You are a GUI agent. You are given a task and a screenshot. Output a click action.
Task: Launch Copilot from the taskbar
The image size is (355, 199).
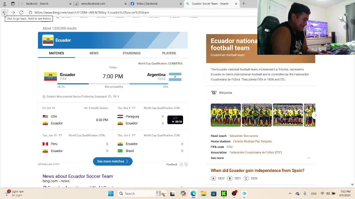183,193
